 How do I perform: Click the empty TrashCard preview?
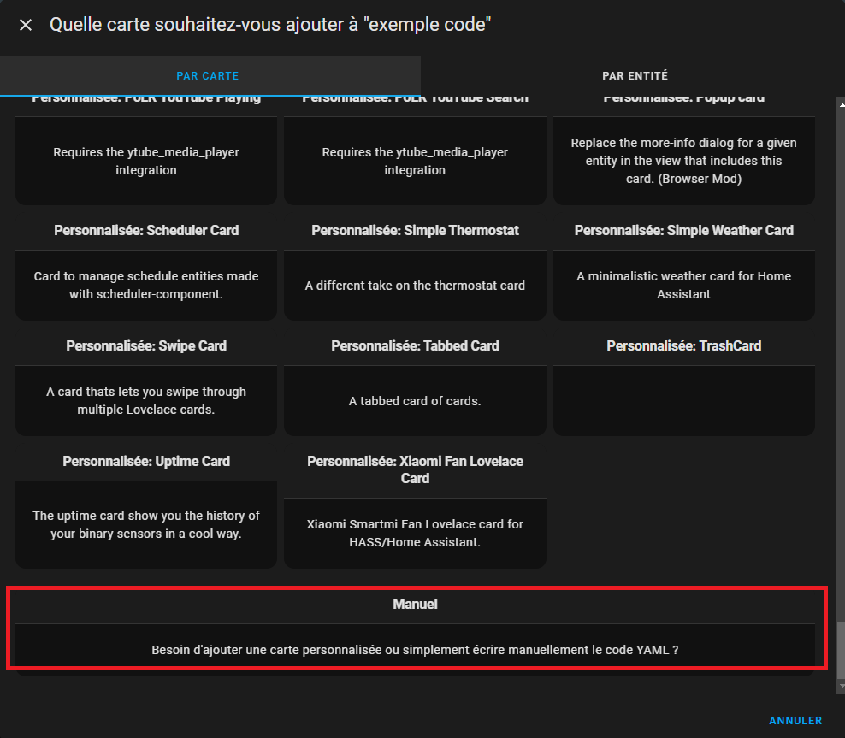pos(683,399)
